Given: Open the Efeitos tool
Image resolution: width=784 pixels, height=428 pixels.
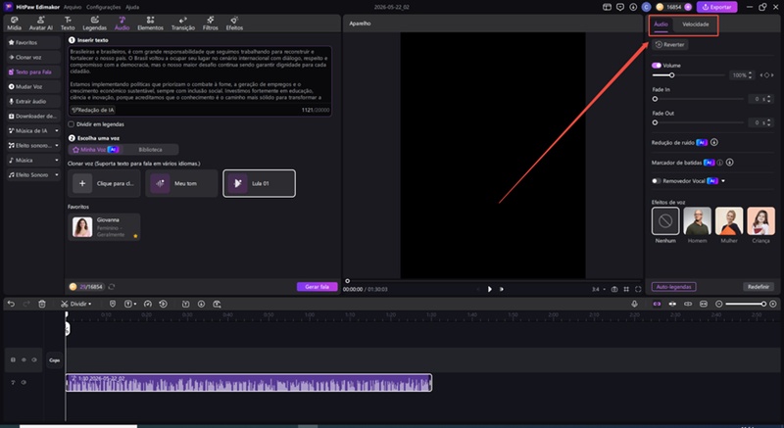Looking at the screenshot, I should [x=234, y=24].
